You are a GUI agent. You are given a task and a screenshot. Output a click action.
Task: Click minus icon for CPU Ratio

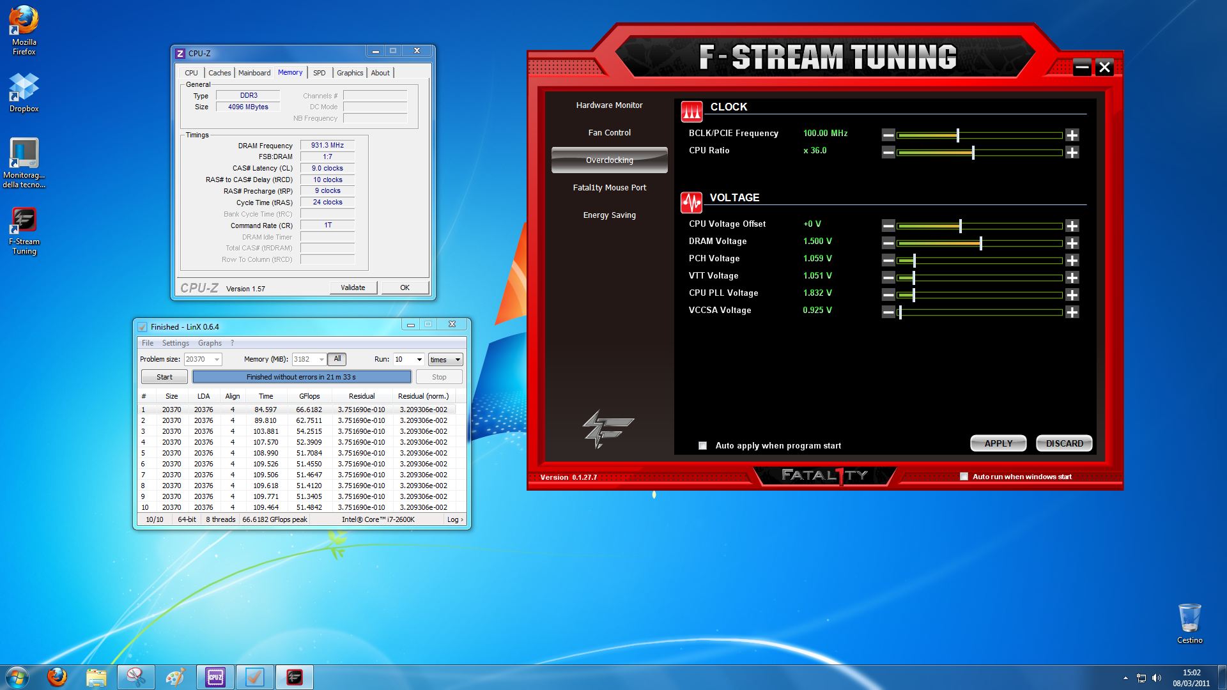point(888,152)
